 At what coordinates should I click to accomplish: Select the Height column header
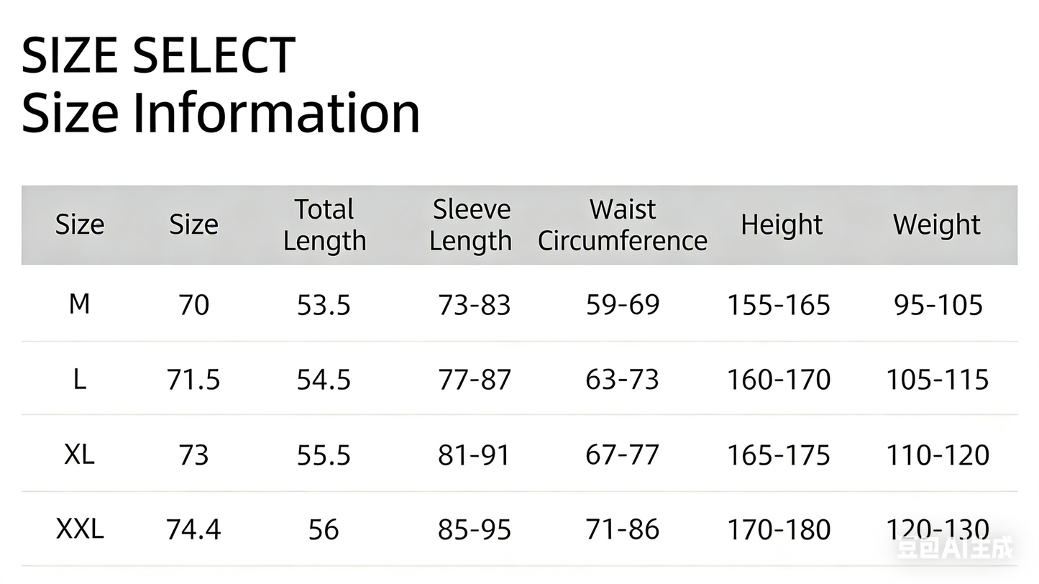(782, 224)
